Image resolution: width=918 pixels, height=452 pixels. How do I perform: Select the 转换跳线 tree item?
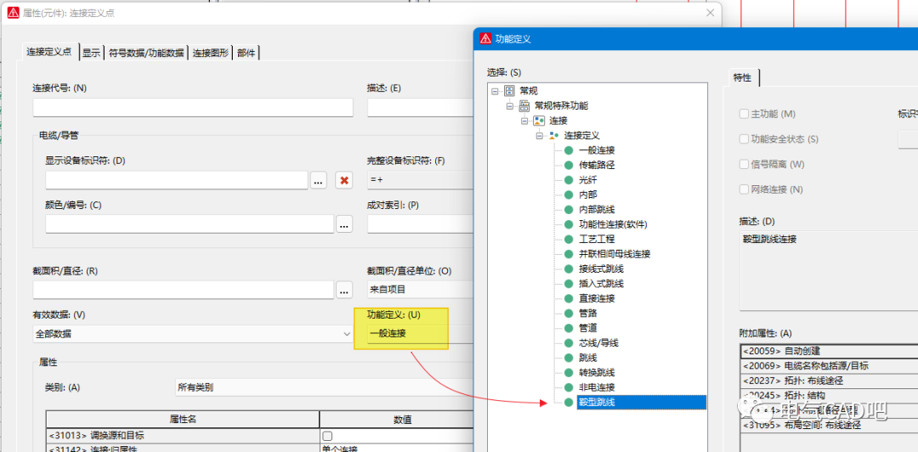(x=597, y=372)
